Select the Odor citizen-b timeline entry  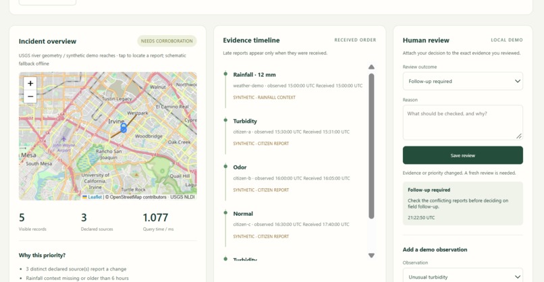click(298, 178)
